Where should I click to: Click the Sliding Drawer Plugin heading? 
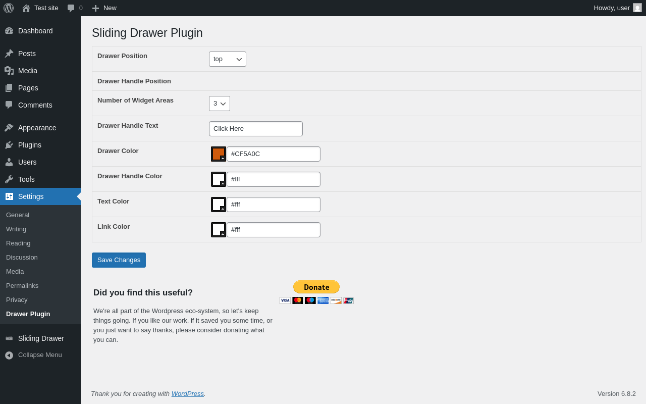147,33
